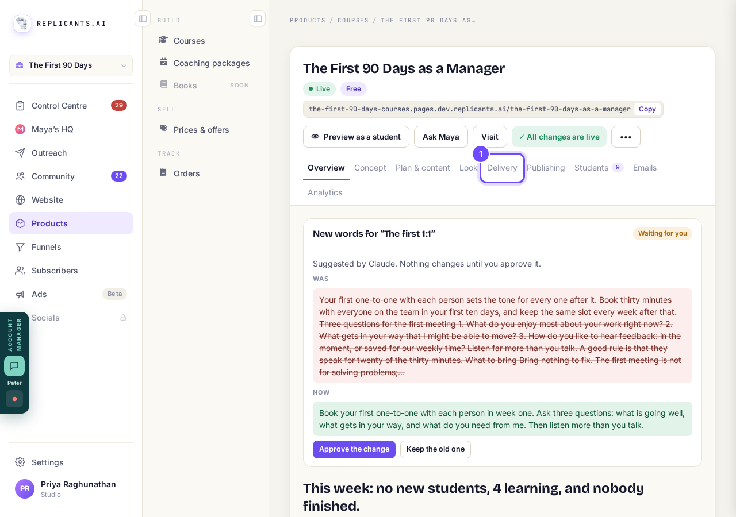Click the Funnels filter icon
Image resolution: width=736 pixels, height=517 pixels.
(x=20, y=247)
